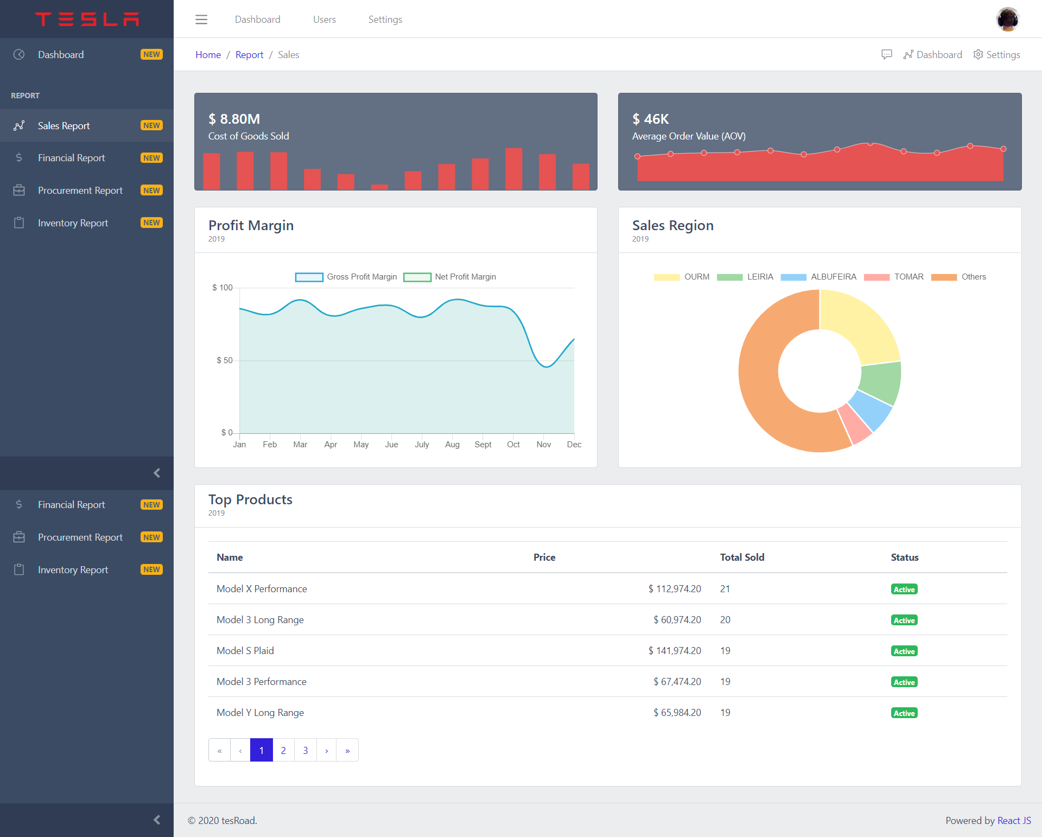This screenshot has width=1042, height=837.
Task: Toggle Net Profit Margin legend item
Action: (450, 277)
